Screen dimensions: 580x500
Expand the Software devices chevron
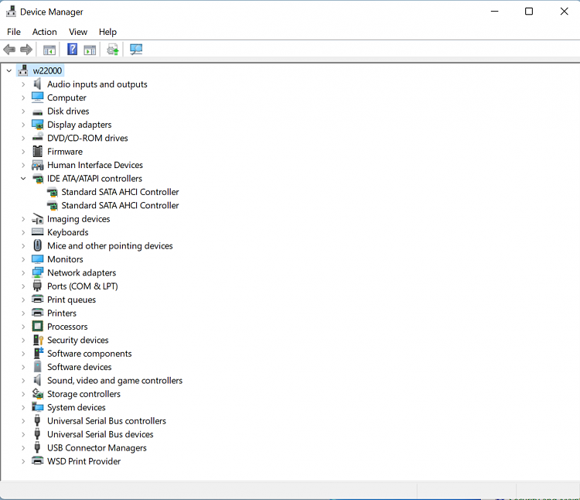point(23,367)
